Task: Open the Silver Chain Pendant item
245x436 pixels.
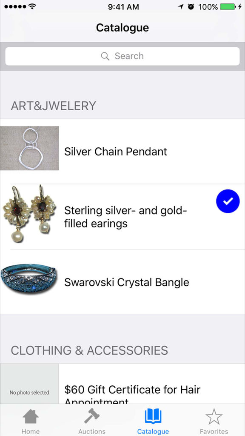Action: point(122,152)
